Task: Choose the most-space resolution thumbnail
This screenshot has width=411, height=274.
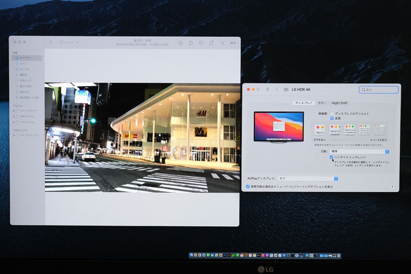Action: pos(380,130)
